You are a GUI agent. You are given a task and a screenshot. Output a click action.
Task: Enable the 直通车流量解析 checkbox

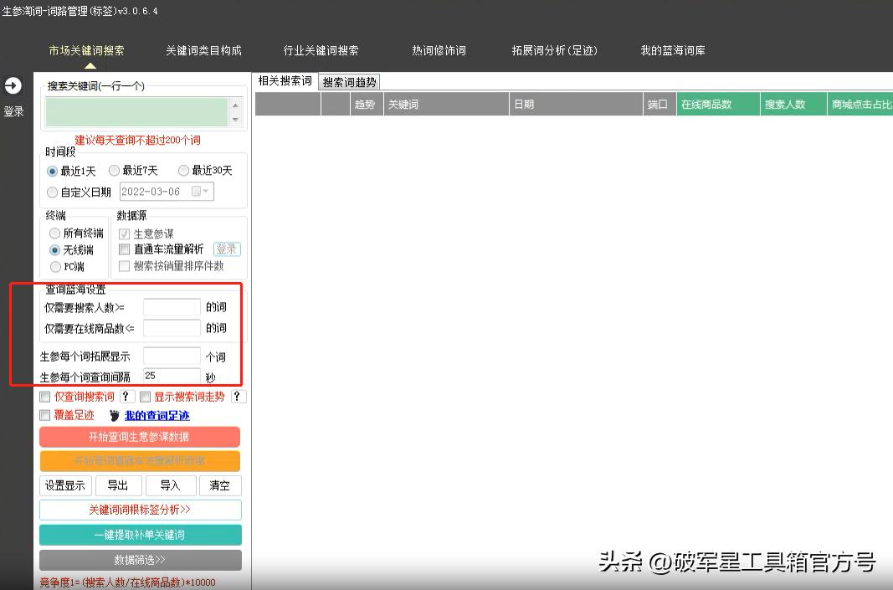click(124, 249)
